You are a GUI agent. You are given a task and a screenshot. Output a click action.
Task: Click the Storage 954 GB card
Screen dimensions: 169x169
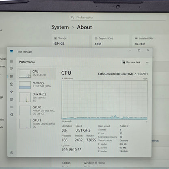click(70, 41)
